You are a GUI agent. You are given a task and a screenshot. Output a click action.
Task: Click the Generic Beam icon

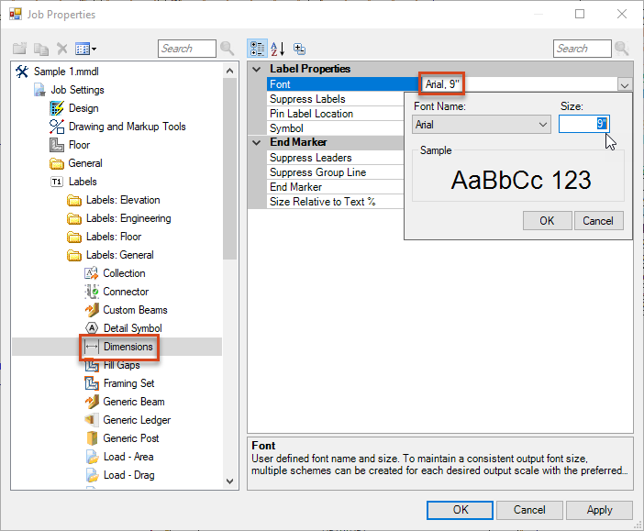pyautogui.click(x=92, y=402)
